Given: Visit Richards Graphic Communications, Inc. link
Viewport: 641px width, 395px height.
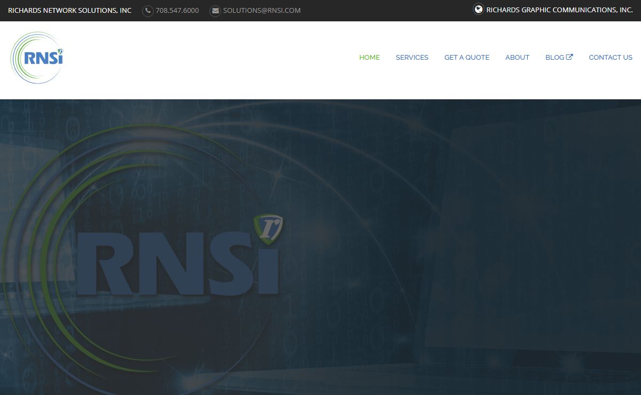Looking at the screenshot, I should [559, 10].
